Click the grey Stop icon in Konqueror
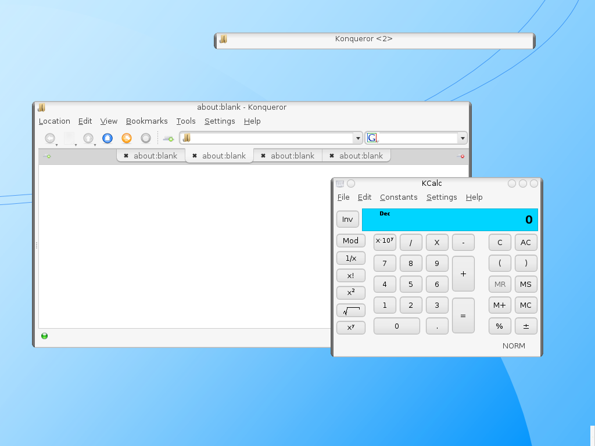 tap(146, 138)
